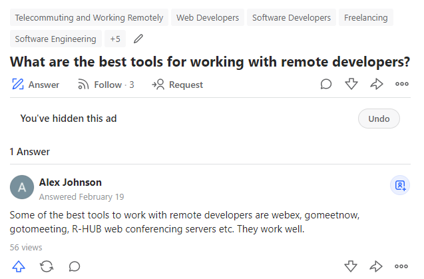This screenshot has height=279, width=424.
Task: Open Alex Johnson's profile name link
Action: click(x=71, y=182)
